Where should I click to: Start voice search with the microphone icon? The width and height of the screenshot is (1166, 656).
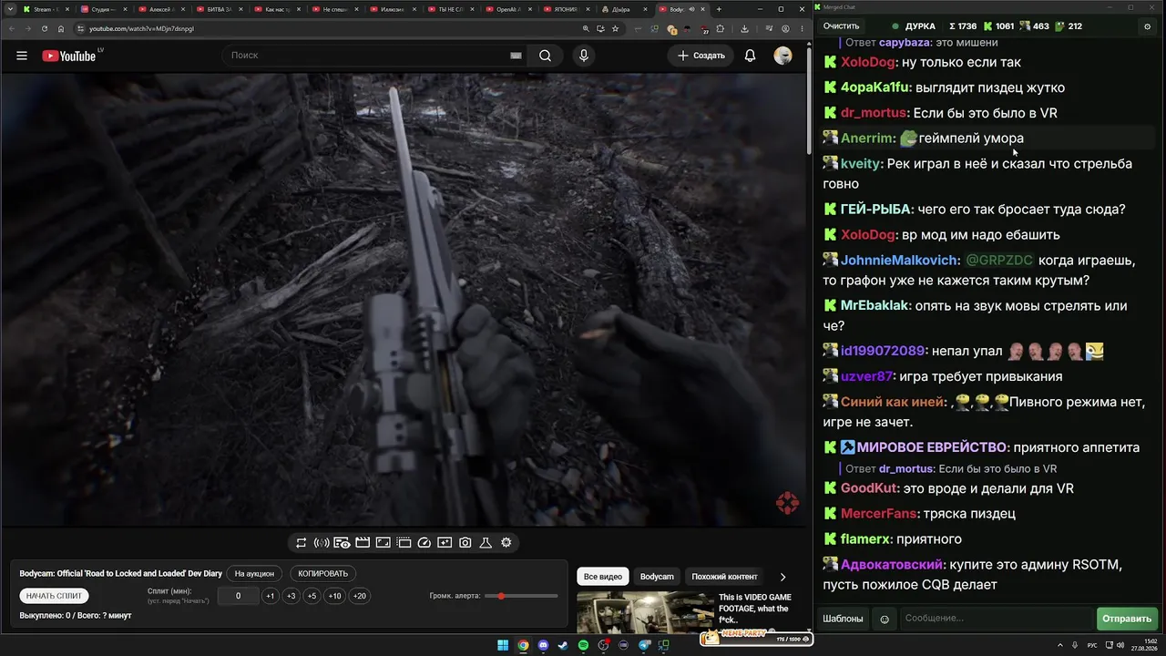pos(584,56)
